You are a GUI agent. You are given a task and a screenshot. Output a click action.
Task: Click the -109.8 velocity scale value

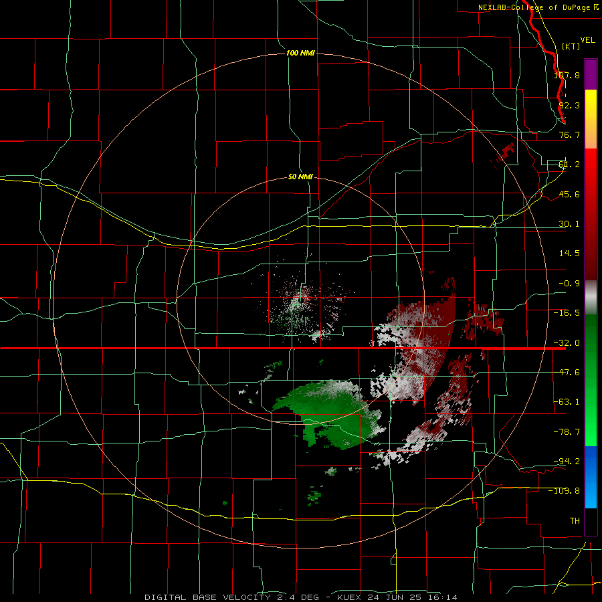click(x=565, y=491)
